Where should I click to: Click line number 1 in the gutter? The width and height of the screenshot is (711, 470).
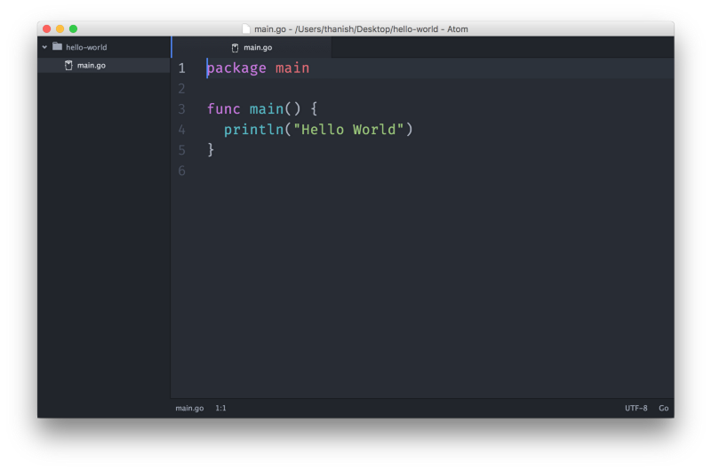point(182,68)
